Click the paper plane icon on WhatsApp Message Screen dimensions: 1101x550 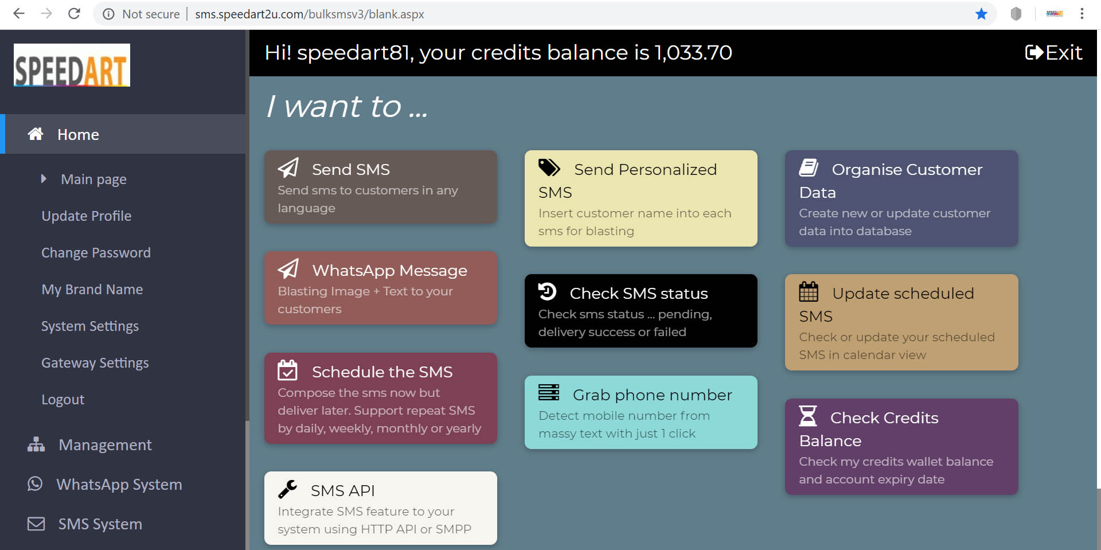(288, 269)
